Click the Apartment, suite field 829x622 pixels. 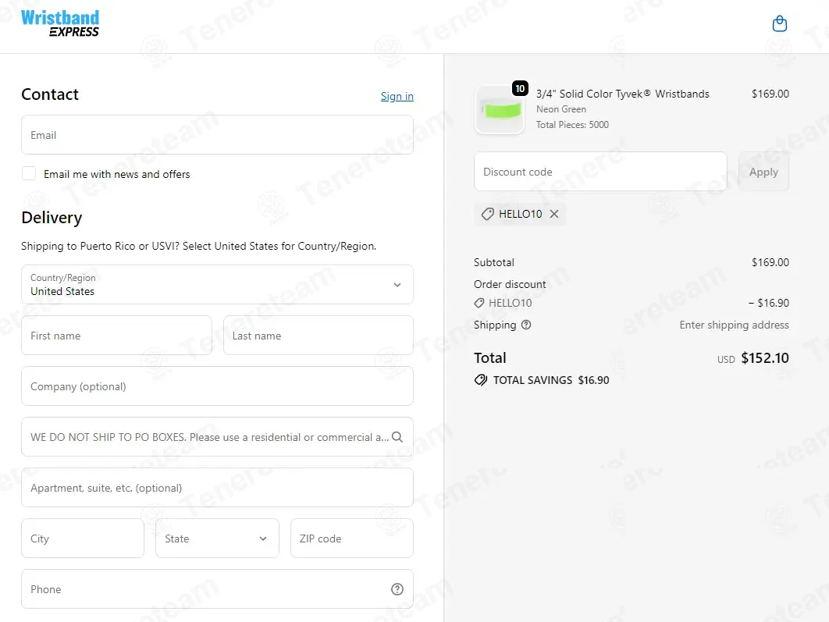tap(217, 487)
